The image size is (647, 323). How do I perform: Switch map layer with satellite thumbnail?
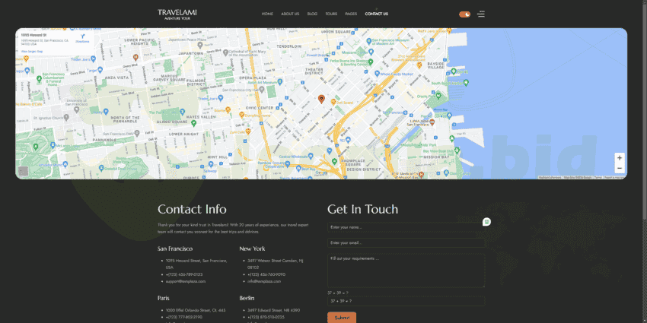point(23,171)
